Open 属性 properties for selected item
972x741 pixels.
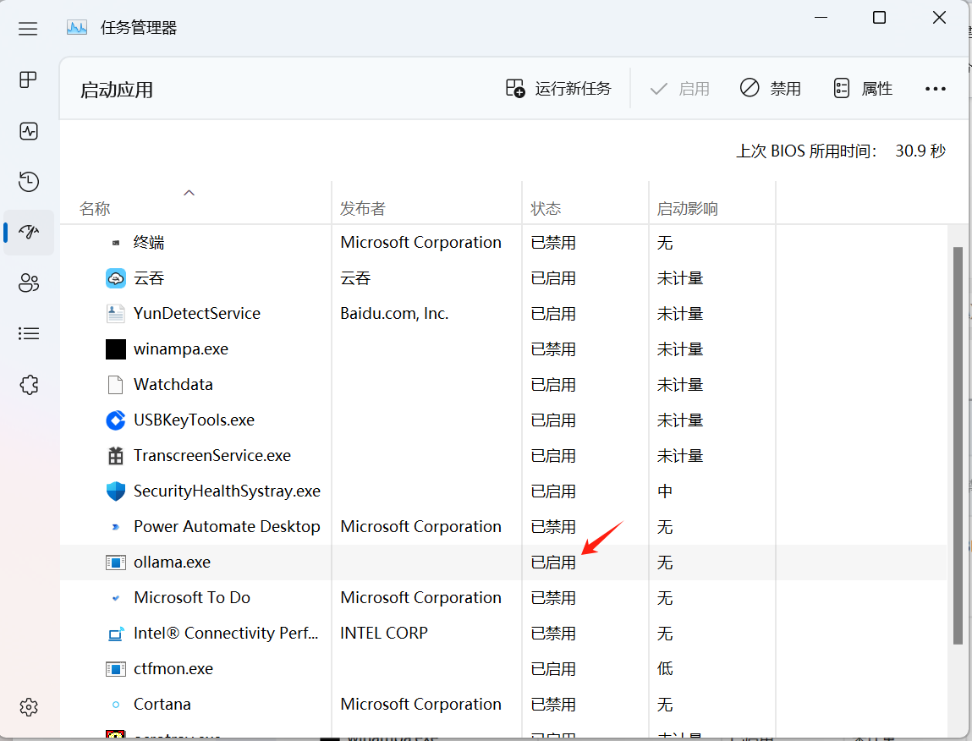(x=863, y=89)
